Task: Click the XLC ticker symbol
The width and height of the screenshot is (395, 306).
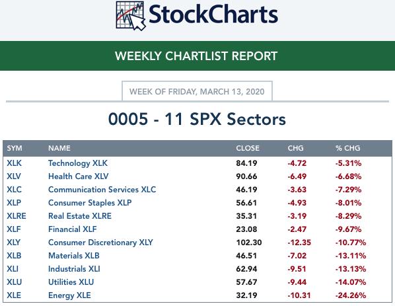Action: 14,190
